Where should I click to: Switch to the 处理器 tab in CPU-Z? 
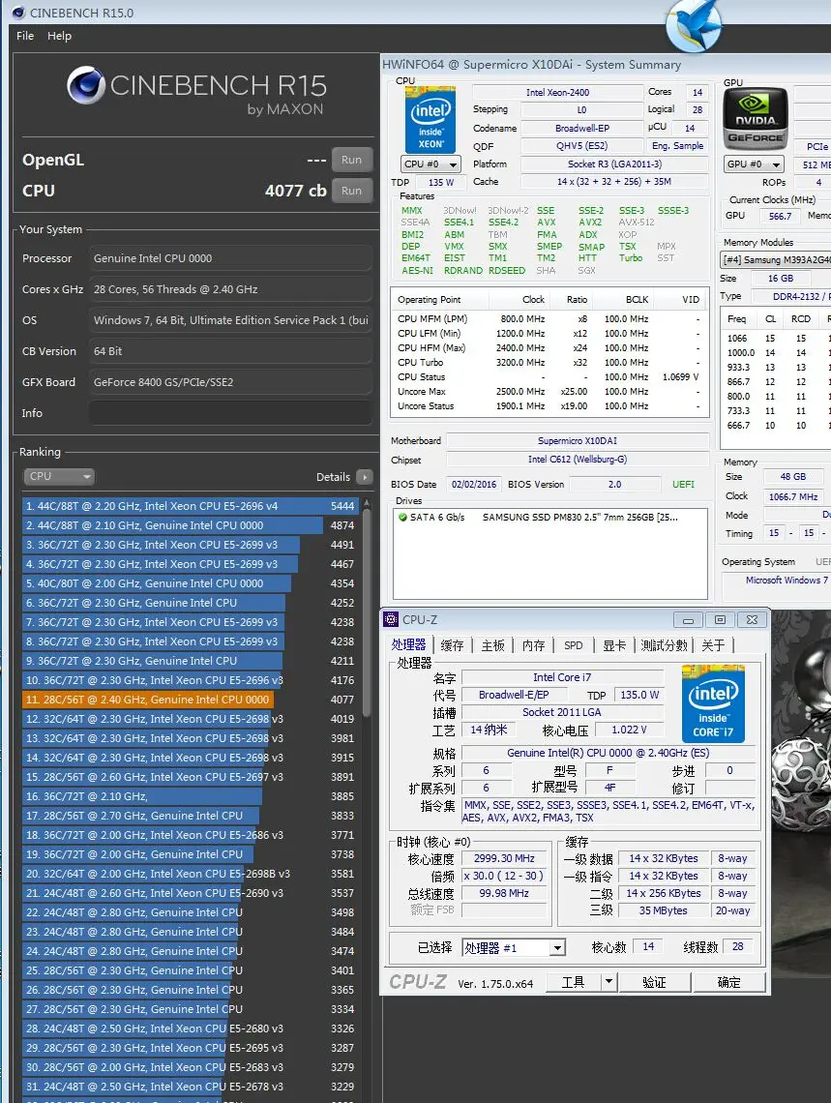tap(408, 644)
